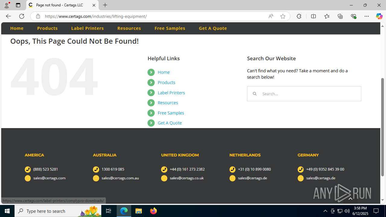This screenshot has width=386, height=217.
Task: Email sales@certags.com
Action: click(49, 178)
